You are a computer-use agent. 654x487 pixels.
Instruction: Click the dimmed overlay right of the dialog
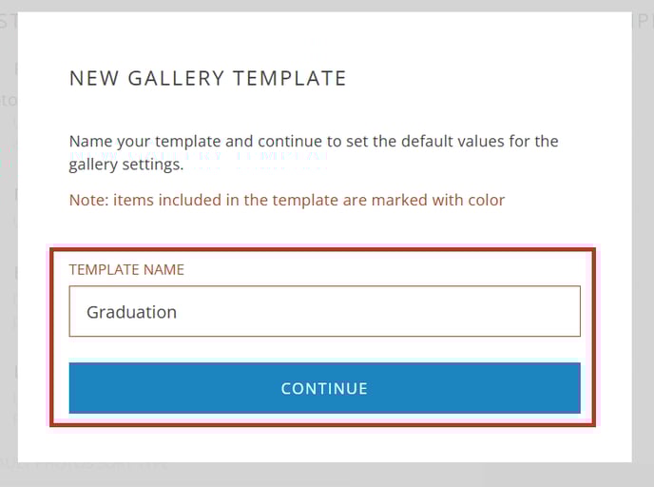click(x=643, y=250)
